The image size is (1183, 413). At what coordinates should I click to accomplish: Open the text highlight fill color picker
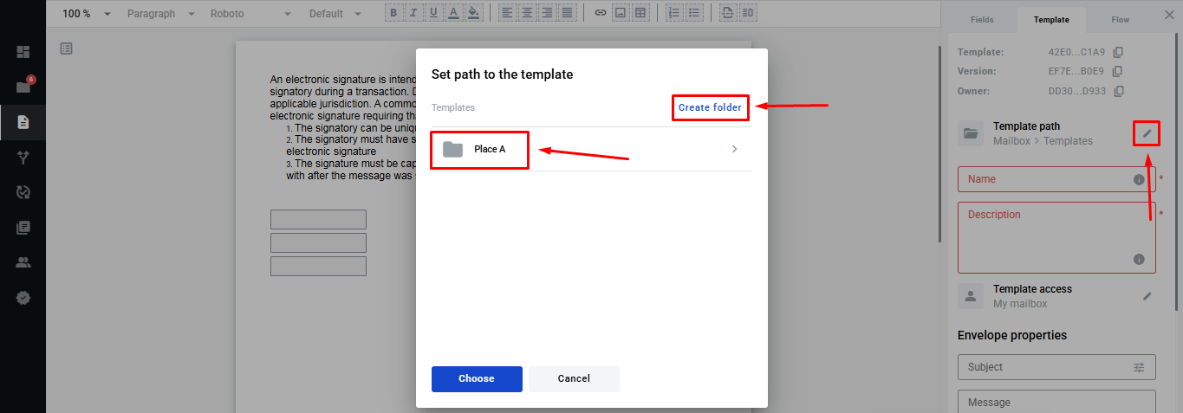click(x=472, y=13)
